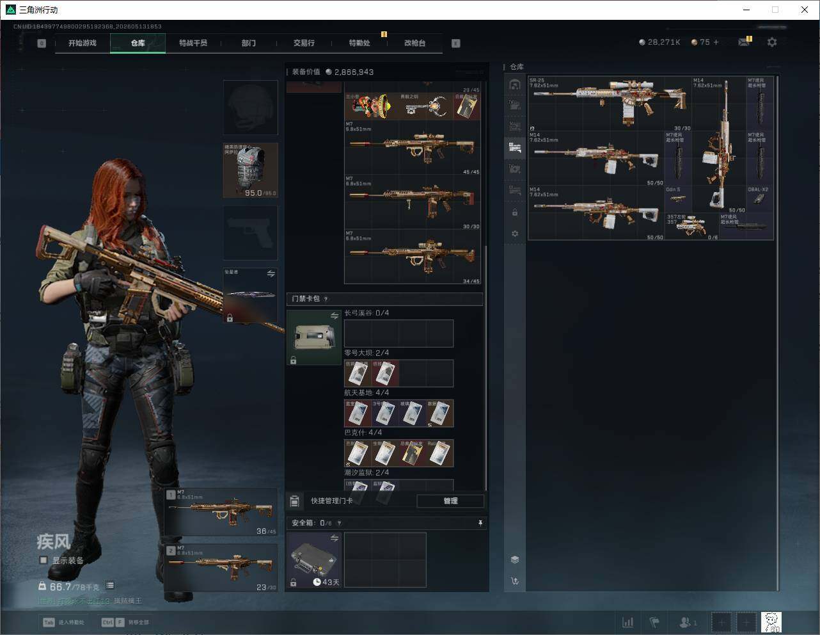Select the SR-25 rifle in stash
Viewport: 820px width, 635px height.
coord(610,104)
